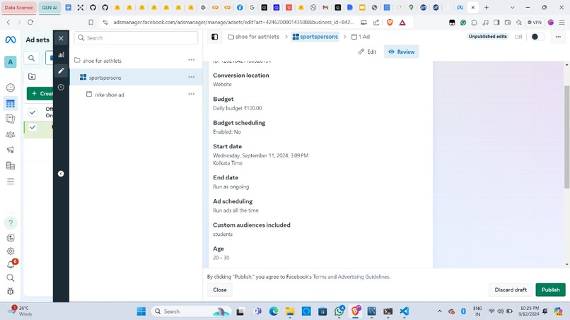Viewport: 570px width, 320px height.
Task: Switch to 'Data Science' browser tab group
Action: pyautogui.click(x=18, y=7)
